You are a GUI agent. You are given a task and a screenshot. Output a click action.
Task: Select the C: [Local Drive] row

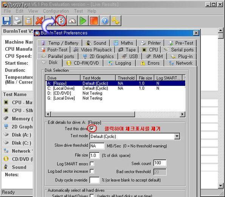coord(115,88)
